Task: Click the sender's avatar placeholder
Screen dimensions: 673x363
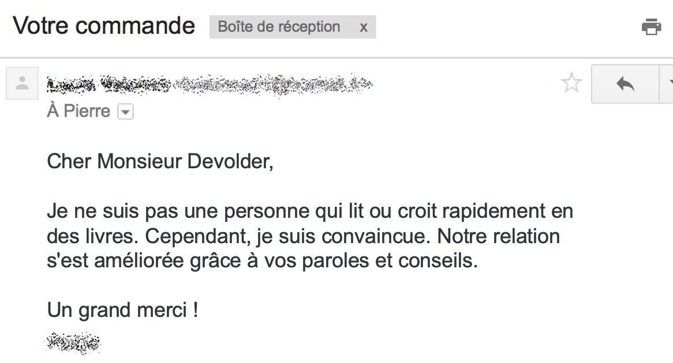Action: point(23,83)
